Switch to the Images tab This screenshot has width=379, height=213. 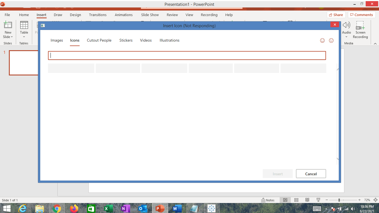(x=57, y=40)
